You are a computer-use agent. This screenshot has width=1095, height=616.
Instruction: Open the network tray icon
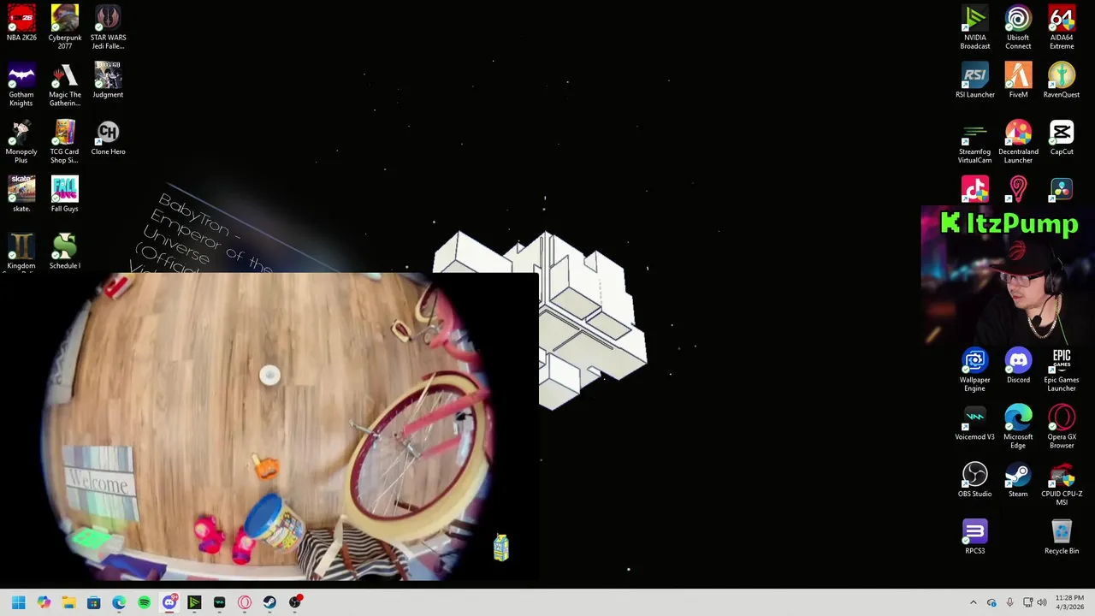click(x=1027, y=602)
